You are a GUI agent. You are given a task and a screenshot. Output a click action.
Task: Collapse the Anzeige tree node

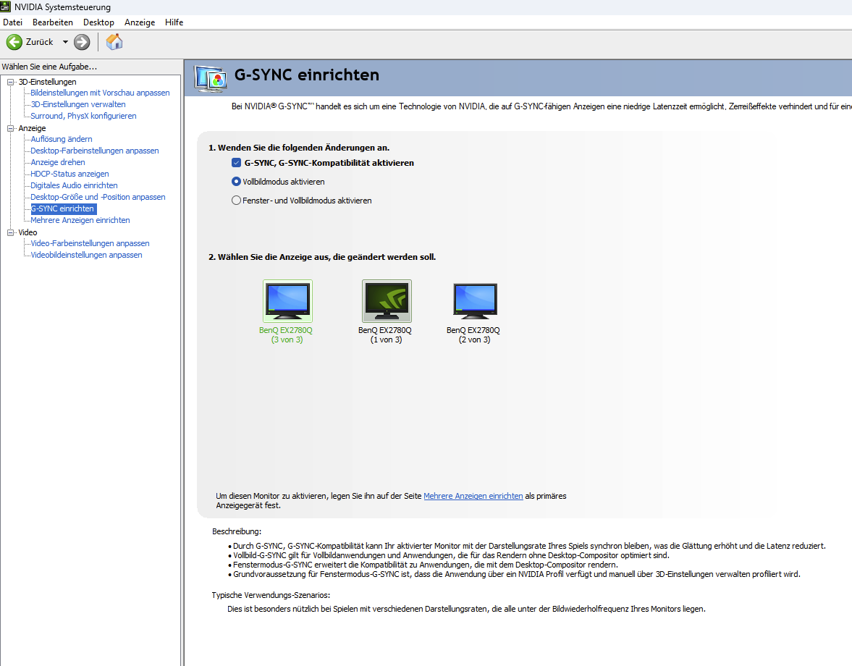point(10,128)
